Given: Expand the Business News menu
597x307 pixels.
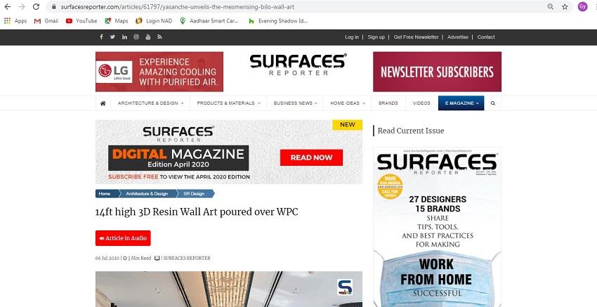Looking at the screenshot, I should pos(295,103).
